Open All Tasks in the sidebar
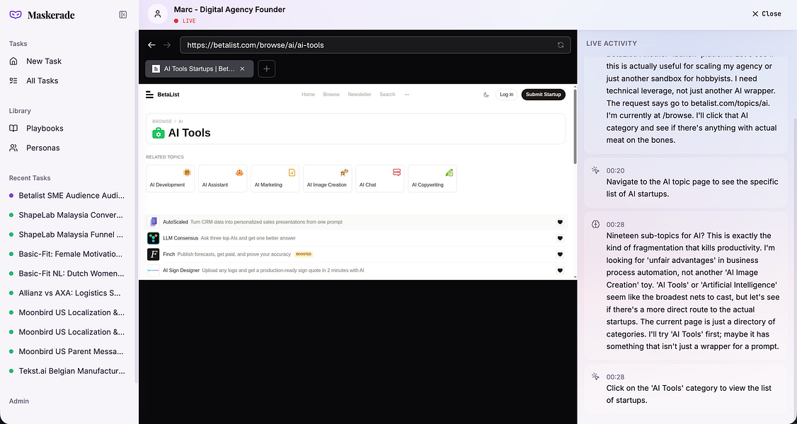This screenshot has height=424, width=797. [42, 81]
